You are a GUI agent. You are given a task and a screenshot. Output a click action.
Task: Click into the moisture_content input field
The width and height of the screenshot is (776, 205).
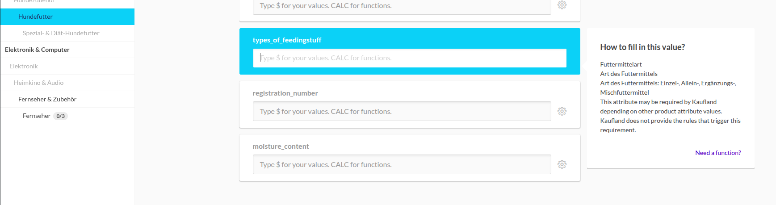coord(402,164)
